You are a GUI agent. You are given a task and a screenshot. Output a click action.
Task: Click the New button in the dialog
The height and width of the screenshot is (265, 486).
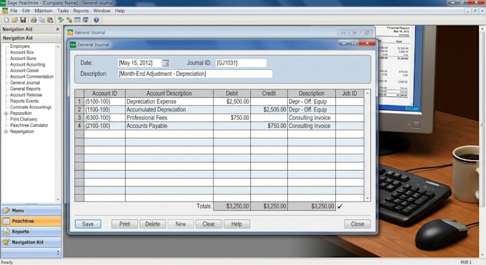pyautogui.click(x=180, y=224)
